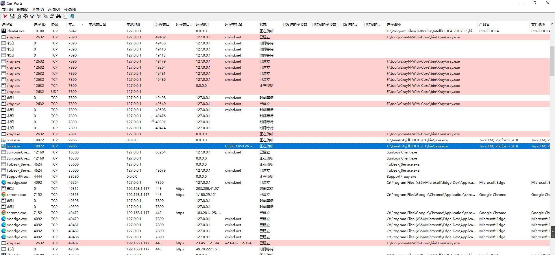Sort by the 产品名 column header
Viewport: 555px width, 255px height.
(x=503, y=25)
